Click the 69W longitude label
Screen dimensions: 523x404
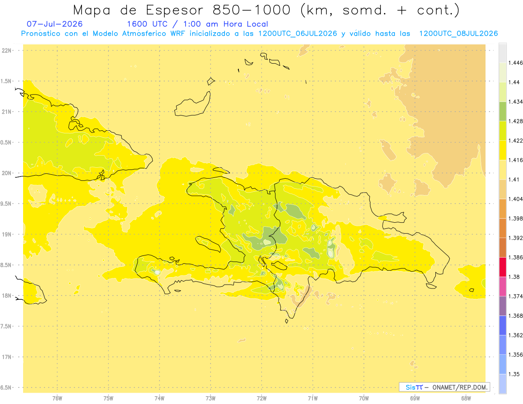tap(415, 398)
